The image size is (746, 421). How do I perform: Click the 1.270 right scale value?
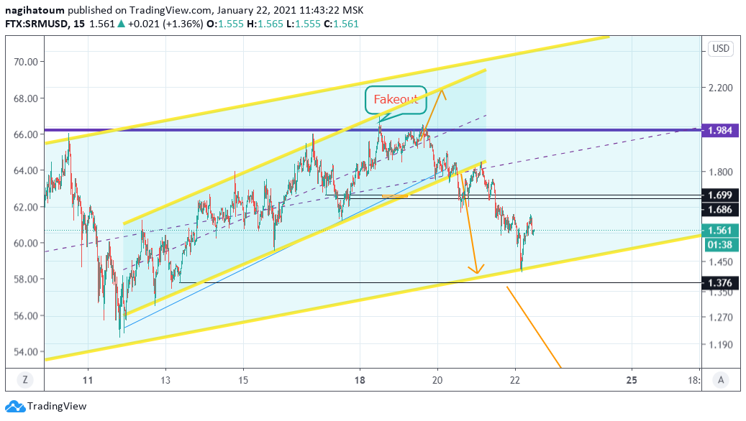(x=721, y=318)
